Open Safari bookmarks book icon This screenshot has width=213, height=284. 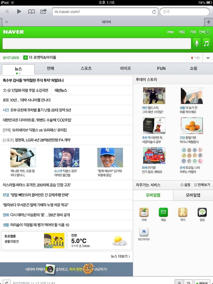[31, 12]
